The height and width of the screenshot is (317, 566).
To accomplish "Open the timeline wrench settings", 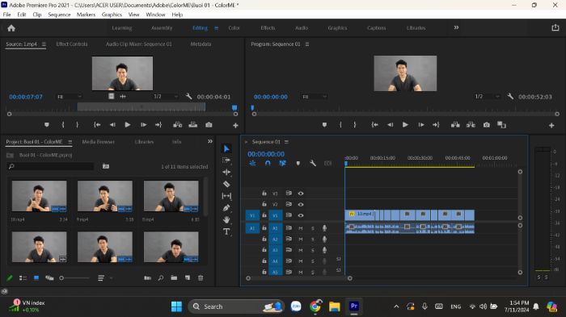I will 313,163.
